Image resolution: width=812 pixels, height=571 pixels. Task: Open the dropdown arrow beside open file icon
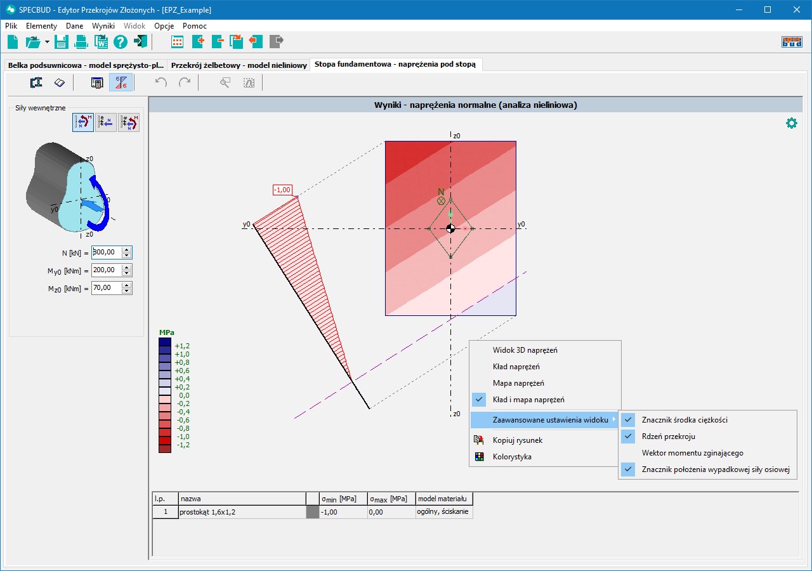click(47, 43)
